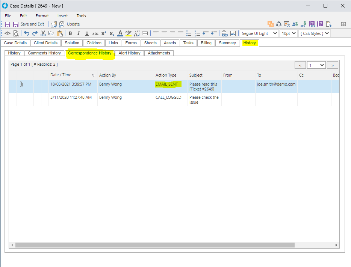Switch to the Comments History sub-tab
Image resolution: width=351 pixels, height=267 pixels.
44,53
